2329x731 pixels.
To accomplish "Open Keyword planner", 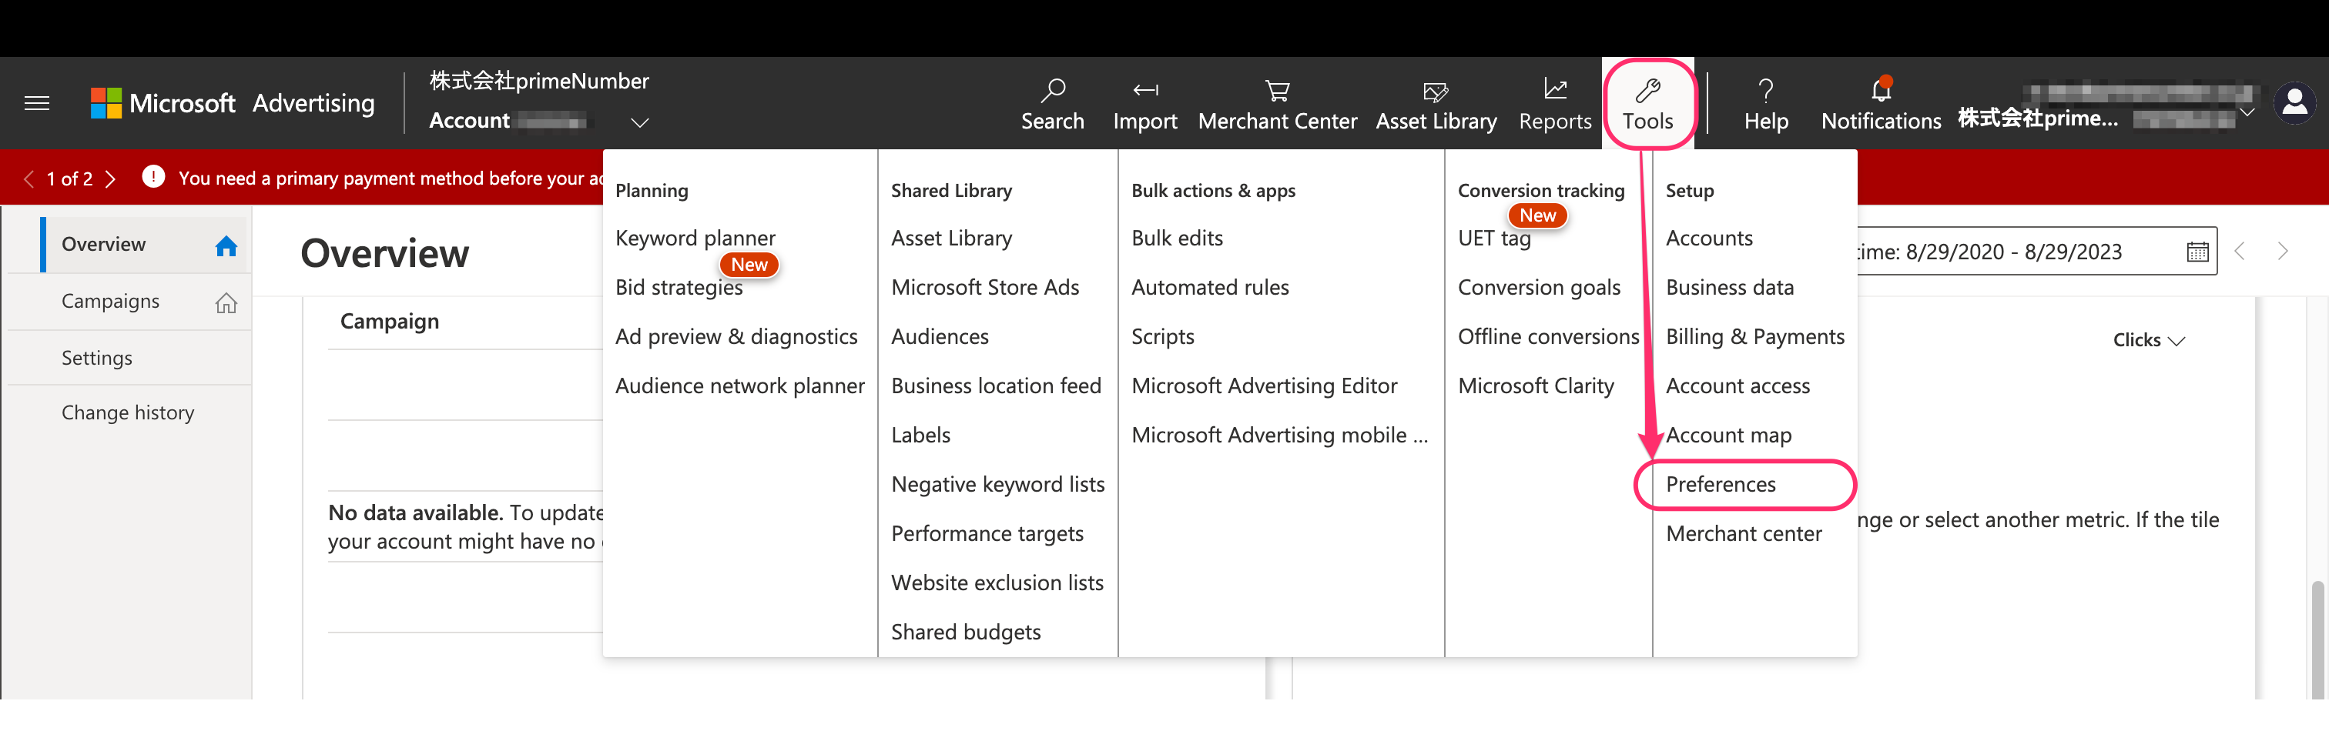I will (x=695, y=239).
